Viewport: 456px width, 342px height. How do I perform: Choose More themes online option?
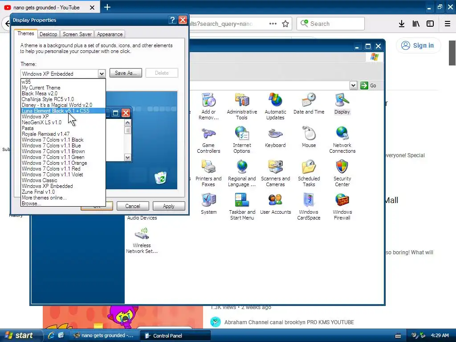(63, 198)
